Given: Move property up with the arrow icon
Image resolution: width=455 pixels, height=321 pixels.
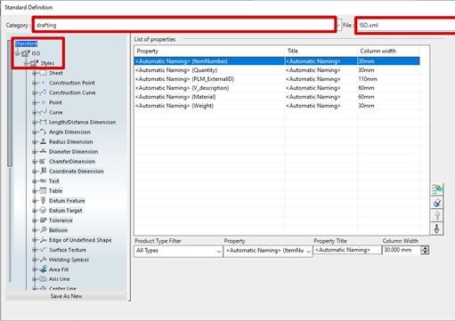Looking at the screenshot, I should tap(437, 215).
